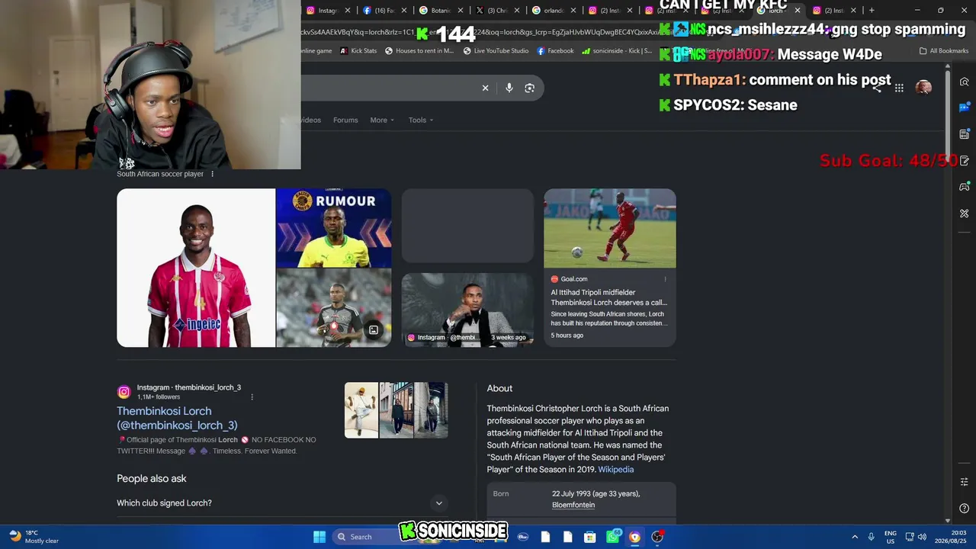Open the search icon in browser sidebar

pyautogui.click(x=965, y=82)
